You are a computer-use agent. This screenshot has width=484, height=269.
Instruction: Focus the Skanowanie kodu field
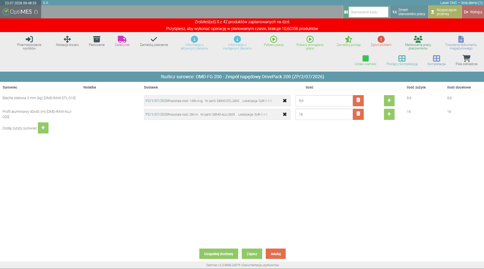point(368,12)
